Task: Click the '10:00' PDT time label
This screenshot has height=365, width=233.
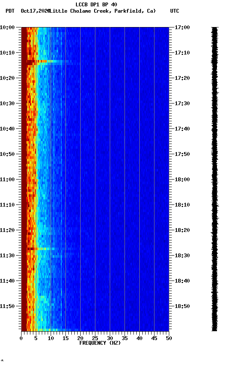Action: 7,27
